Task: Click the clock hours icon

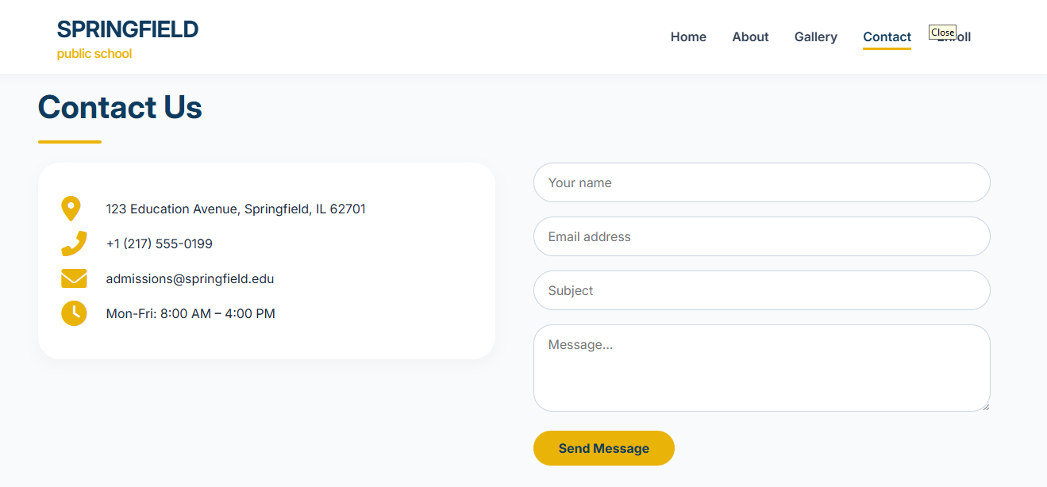Action: click(x=74, y=313)
